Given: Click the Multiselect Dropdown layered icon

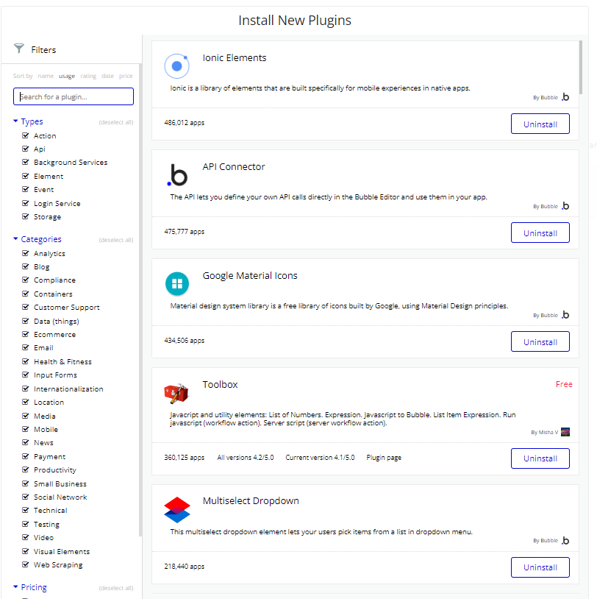Looking at the screenshot, I should [176, 509].
